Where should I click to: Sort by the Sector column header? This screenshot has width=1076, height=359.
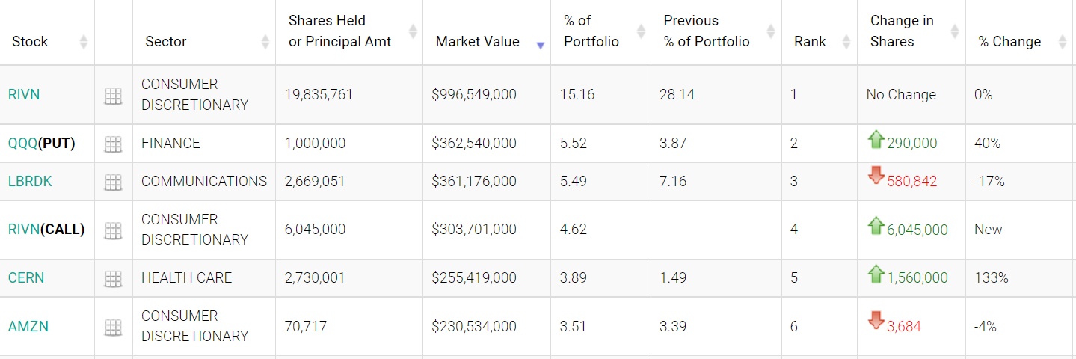point(166,42)
